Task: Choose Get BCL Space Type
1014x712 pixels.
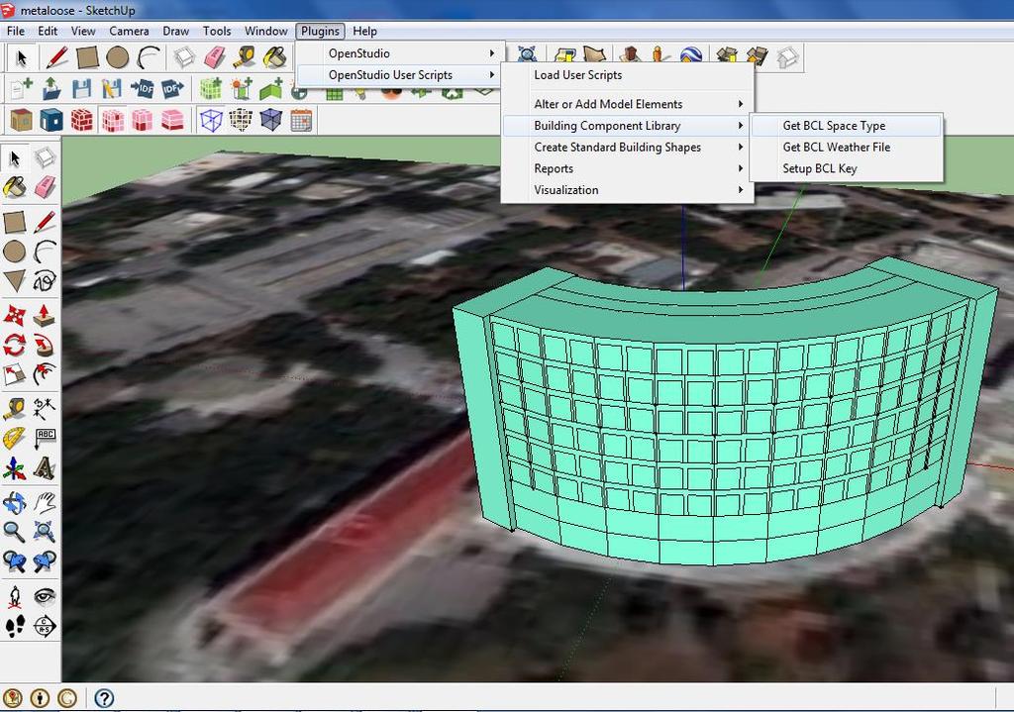Action: click(846, 126)
